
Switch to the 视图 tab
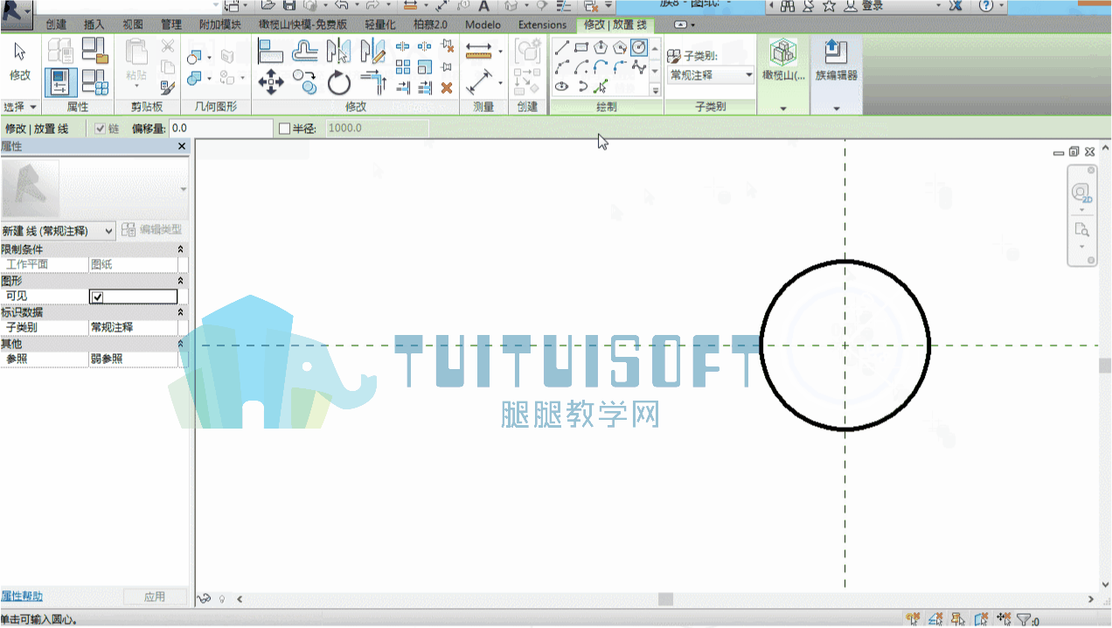coord(133,24)
